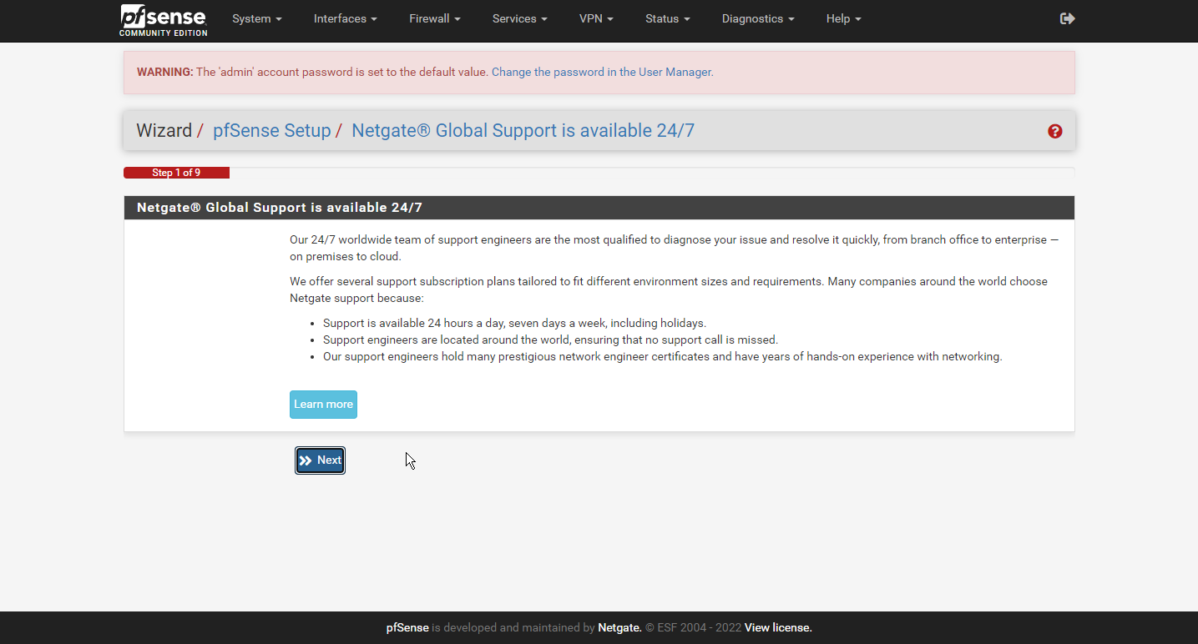Open the VPN dropdown menu
1198x644 pixels.
[x=597, y=18]
